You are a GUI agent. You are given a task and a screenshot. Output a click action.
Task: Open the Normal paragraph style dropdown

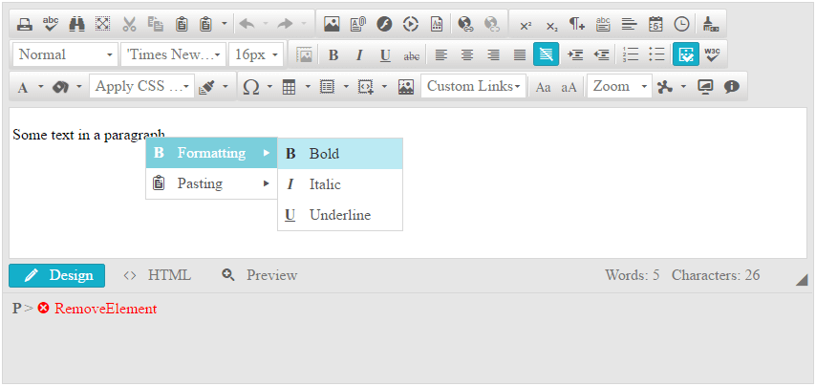[x=66, y=54]
